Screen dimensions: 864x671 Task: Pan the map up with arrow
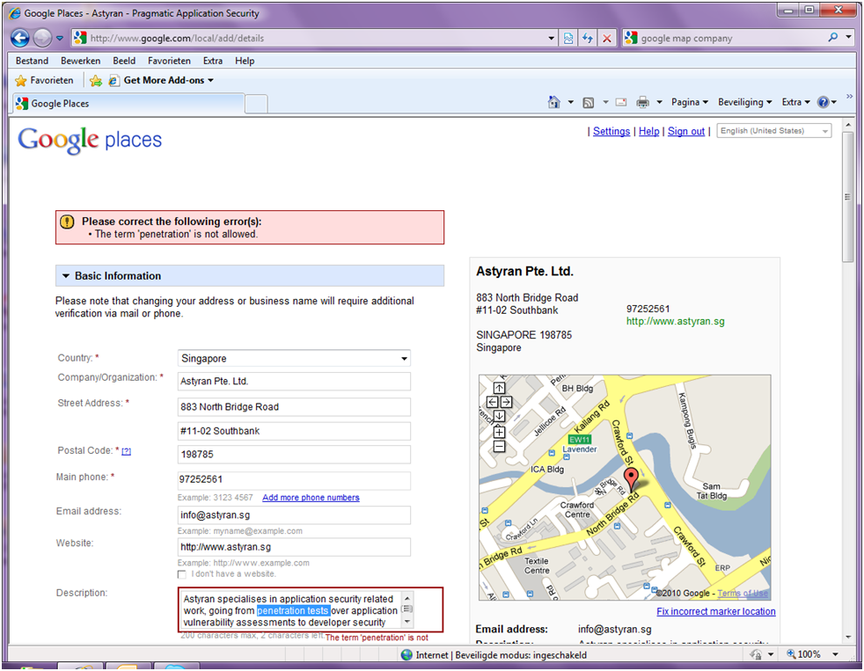pos(499,389)
